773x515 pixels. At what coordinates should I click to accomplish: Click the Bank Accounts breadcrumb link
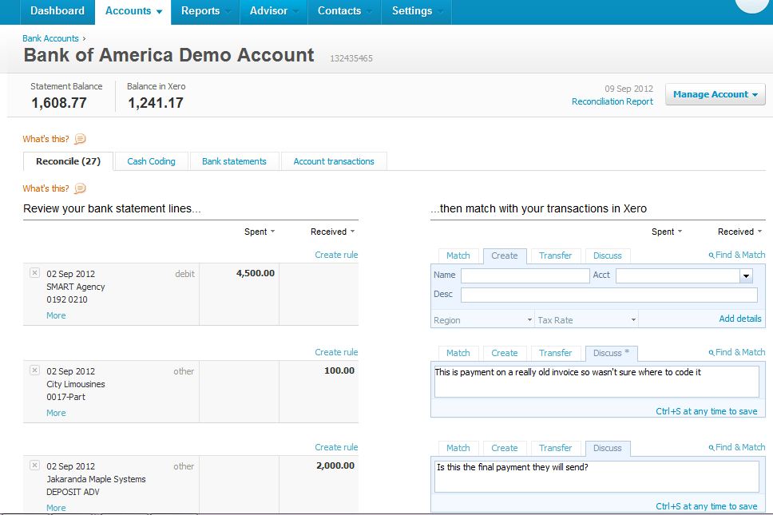[x=50, y=38]
